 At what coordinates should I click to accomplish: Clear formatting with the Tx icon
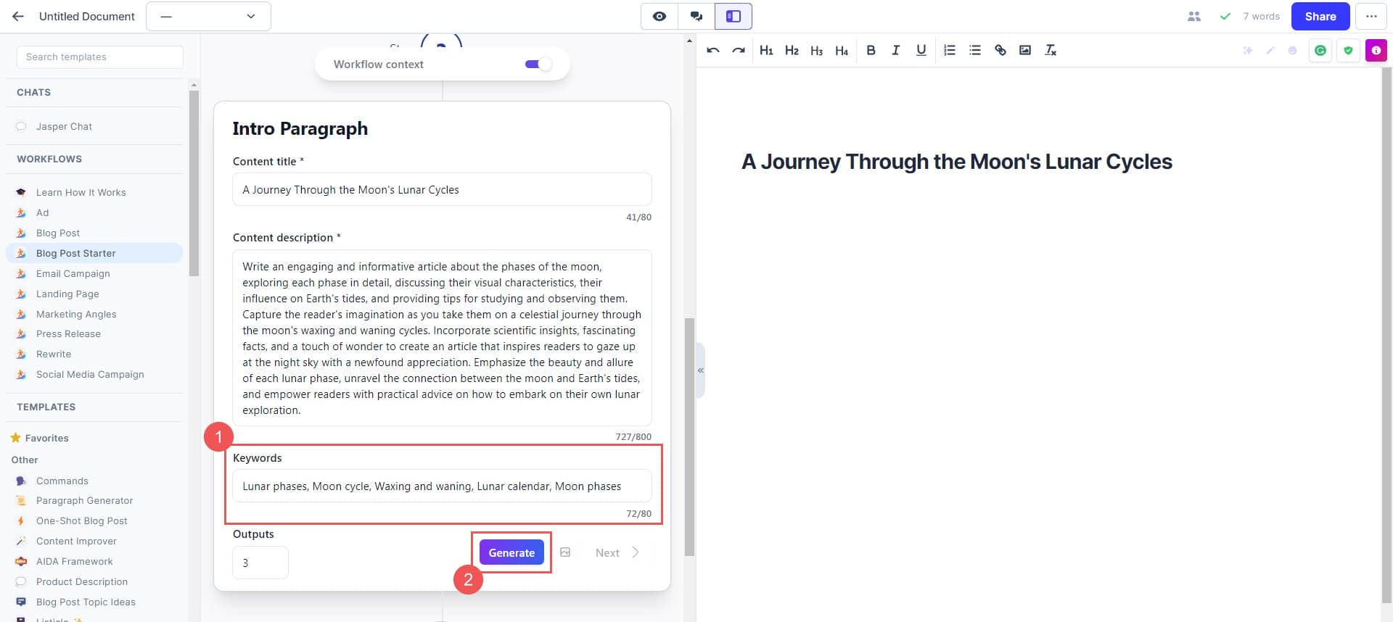click(x=1050, y=50)
